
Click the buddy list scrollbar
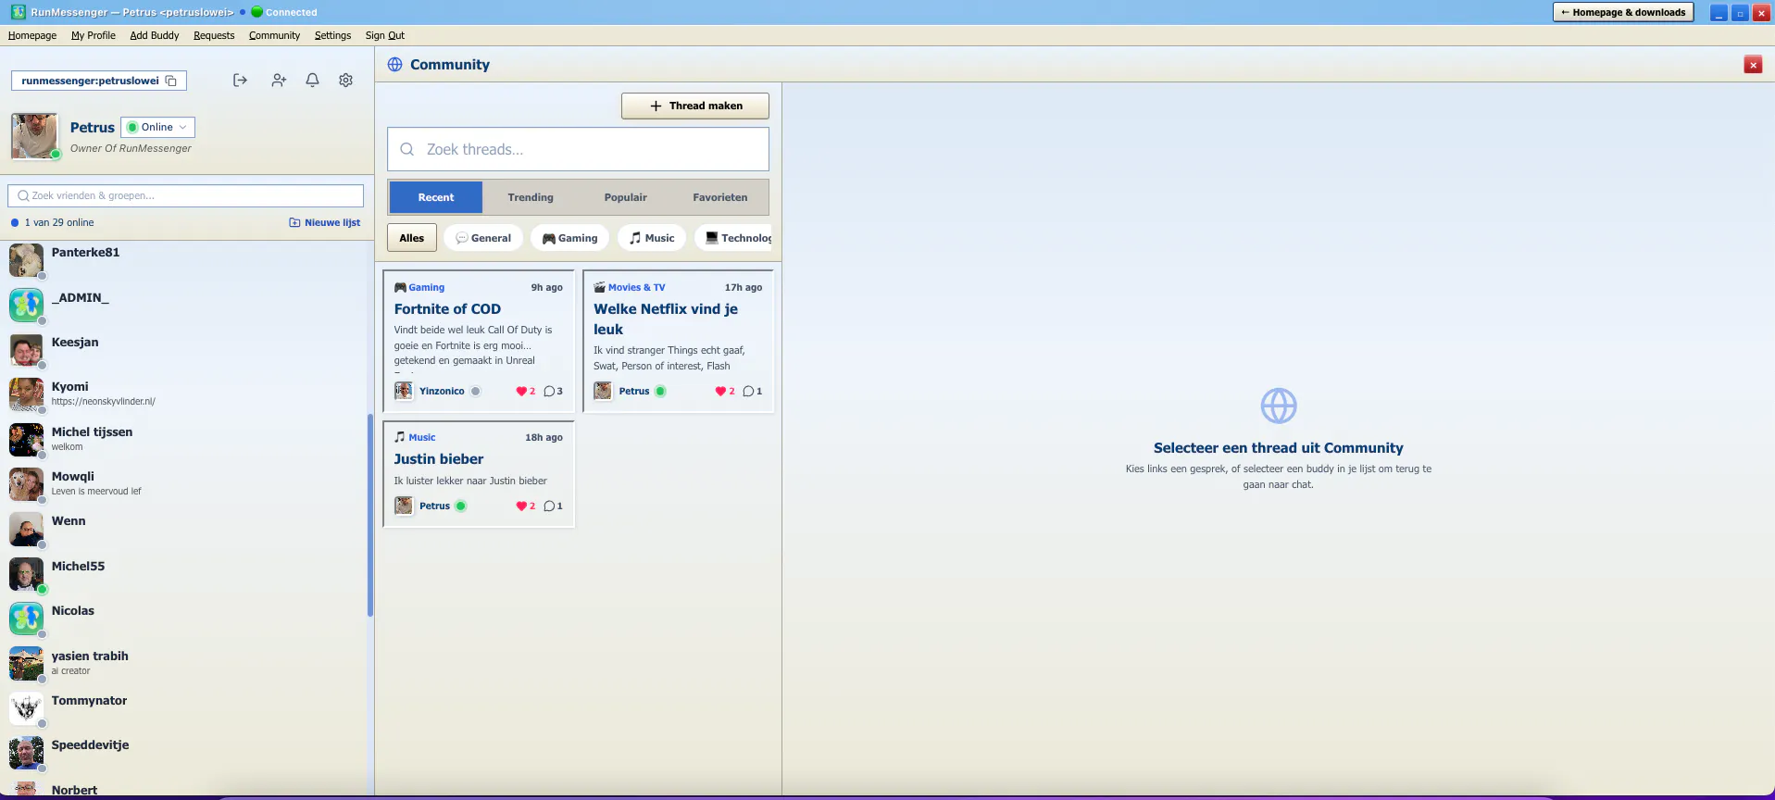click(x=370, y=515)
